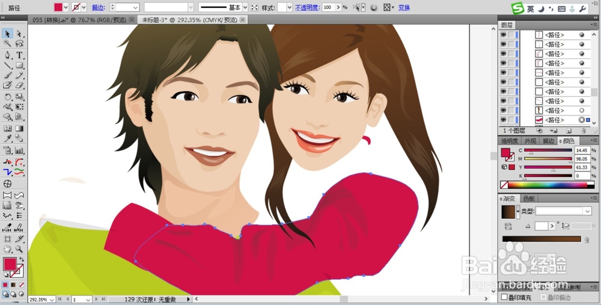601x305 pixels.
Task: Open the Sogou IME wrench settings
Action: pos(582,9)
